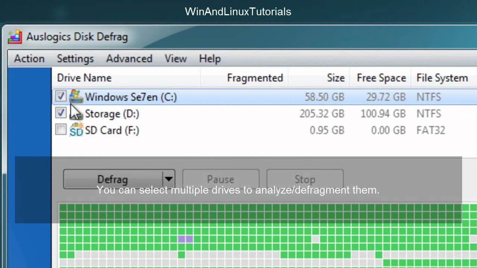
Task: Check the SD Card (F:) checkbox
Action: tap(60, 130)
